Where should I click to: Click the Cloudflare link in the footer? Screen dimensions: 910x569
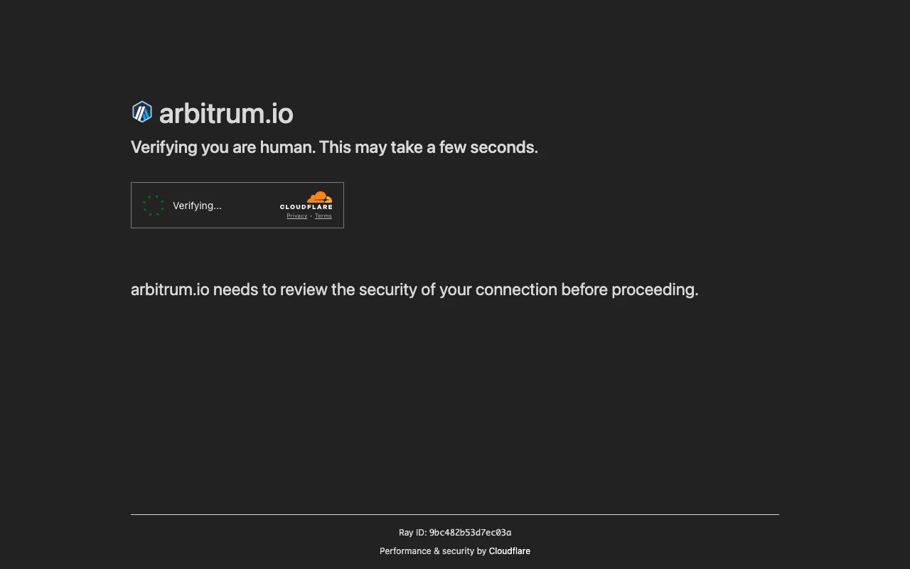(509, 551)
